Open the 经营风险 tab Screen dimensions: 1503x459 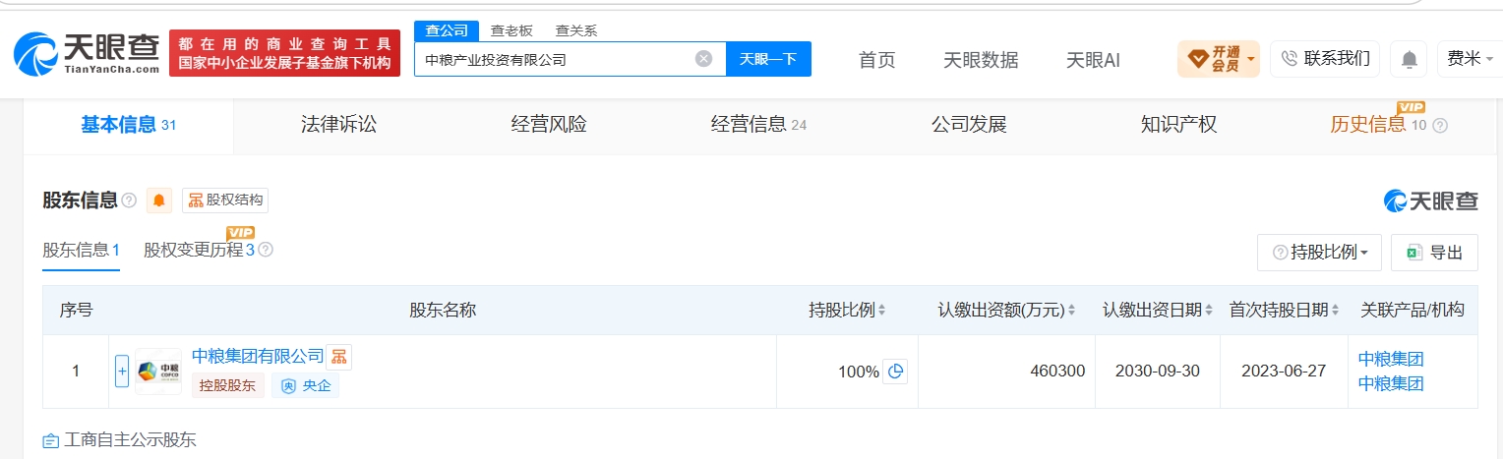click(549, 125)
